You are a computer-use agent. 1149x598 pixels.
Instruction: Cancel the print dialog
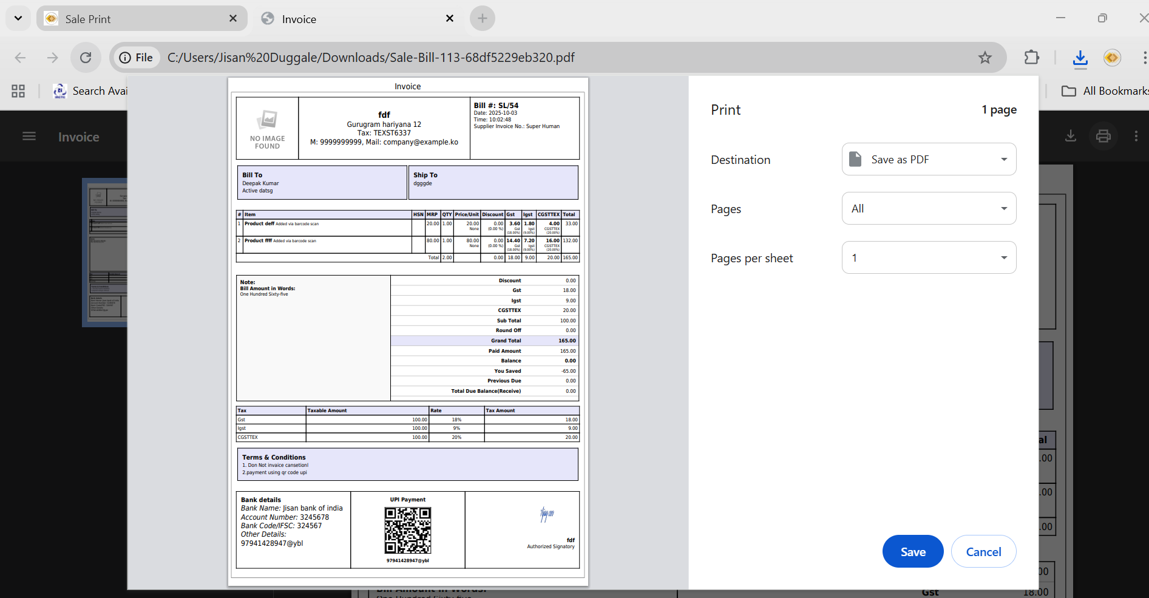pyautogui.click(x=983, y=551)
